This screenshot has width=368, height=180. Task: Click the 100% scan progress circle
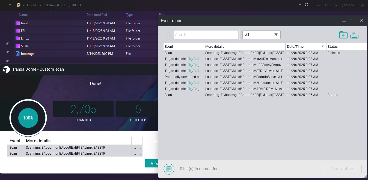pos(28,118)
